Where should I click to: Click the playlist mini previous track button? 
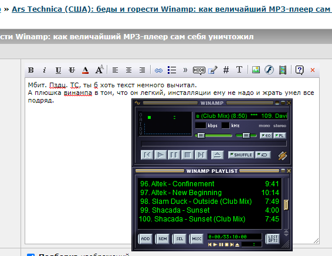210,245
